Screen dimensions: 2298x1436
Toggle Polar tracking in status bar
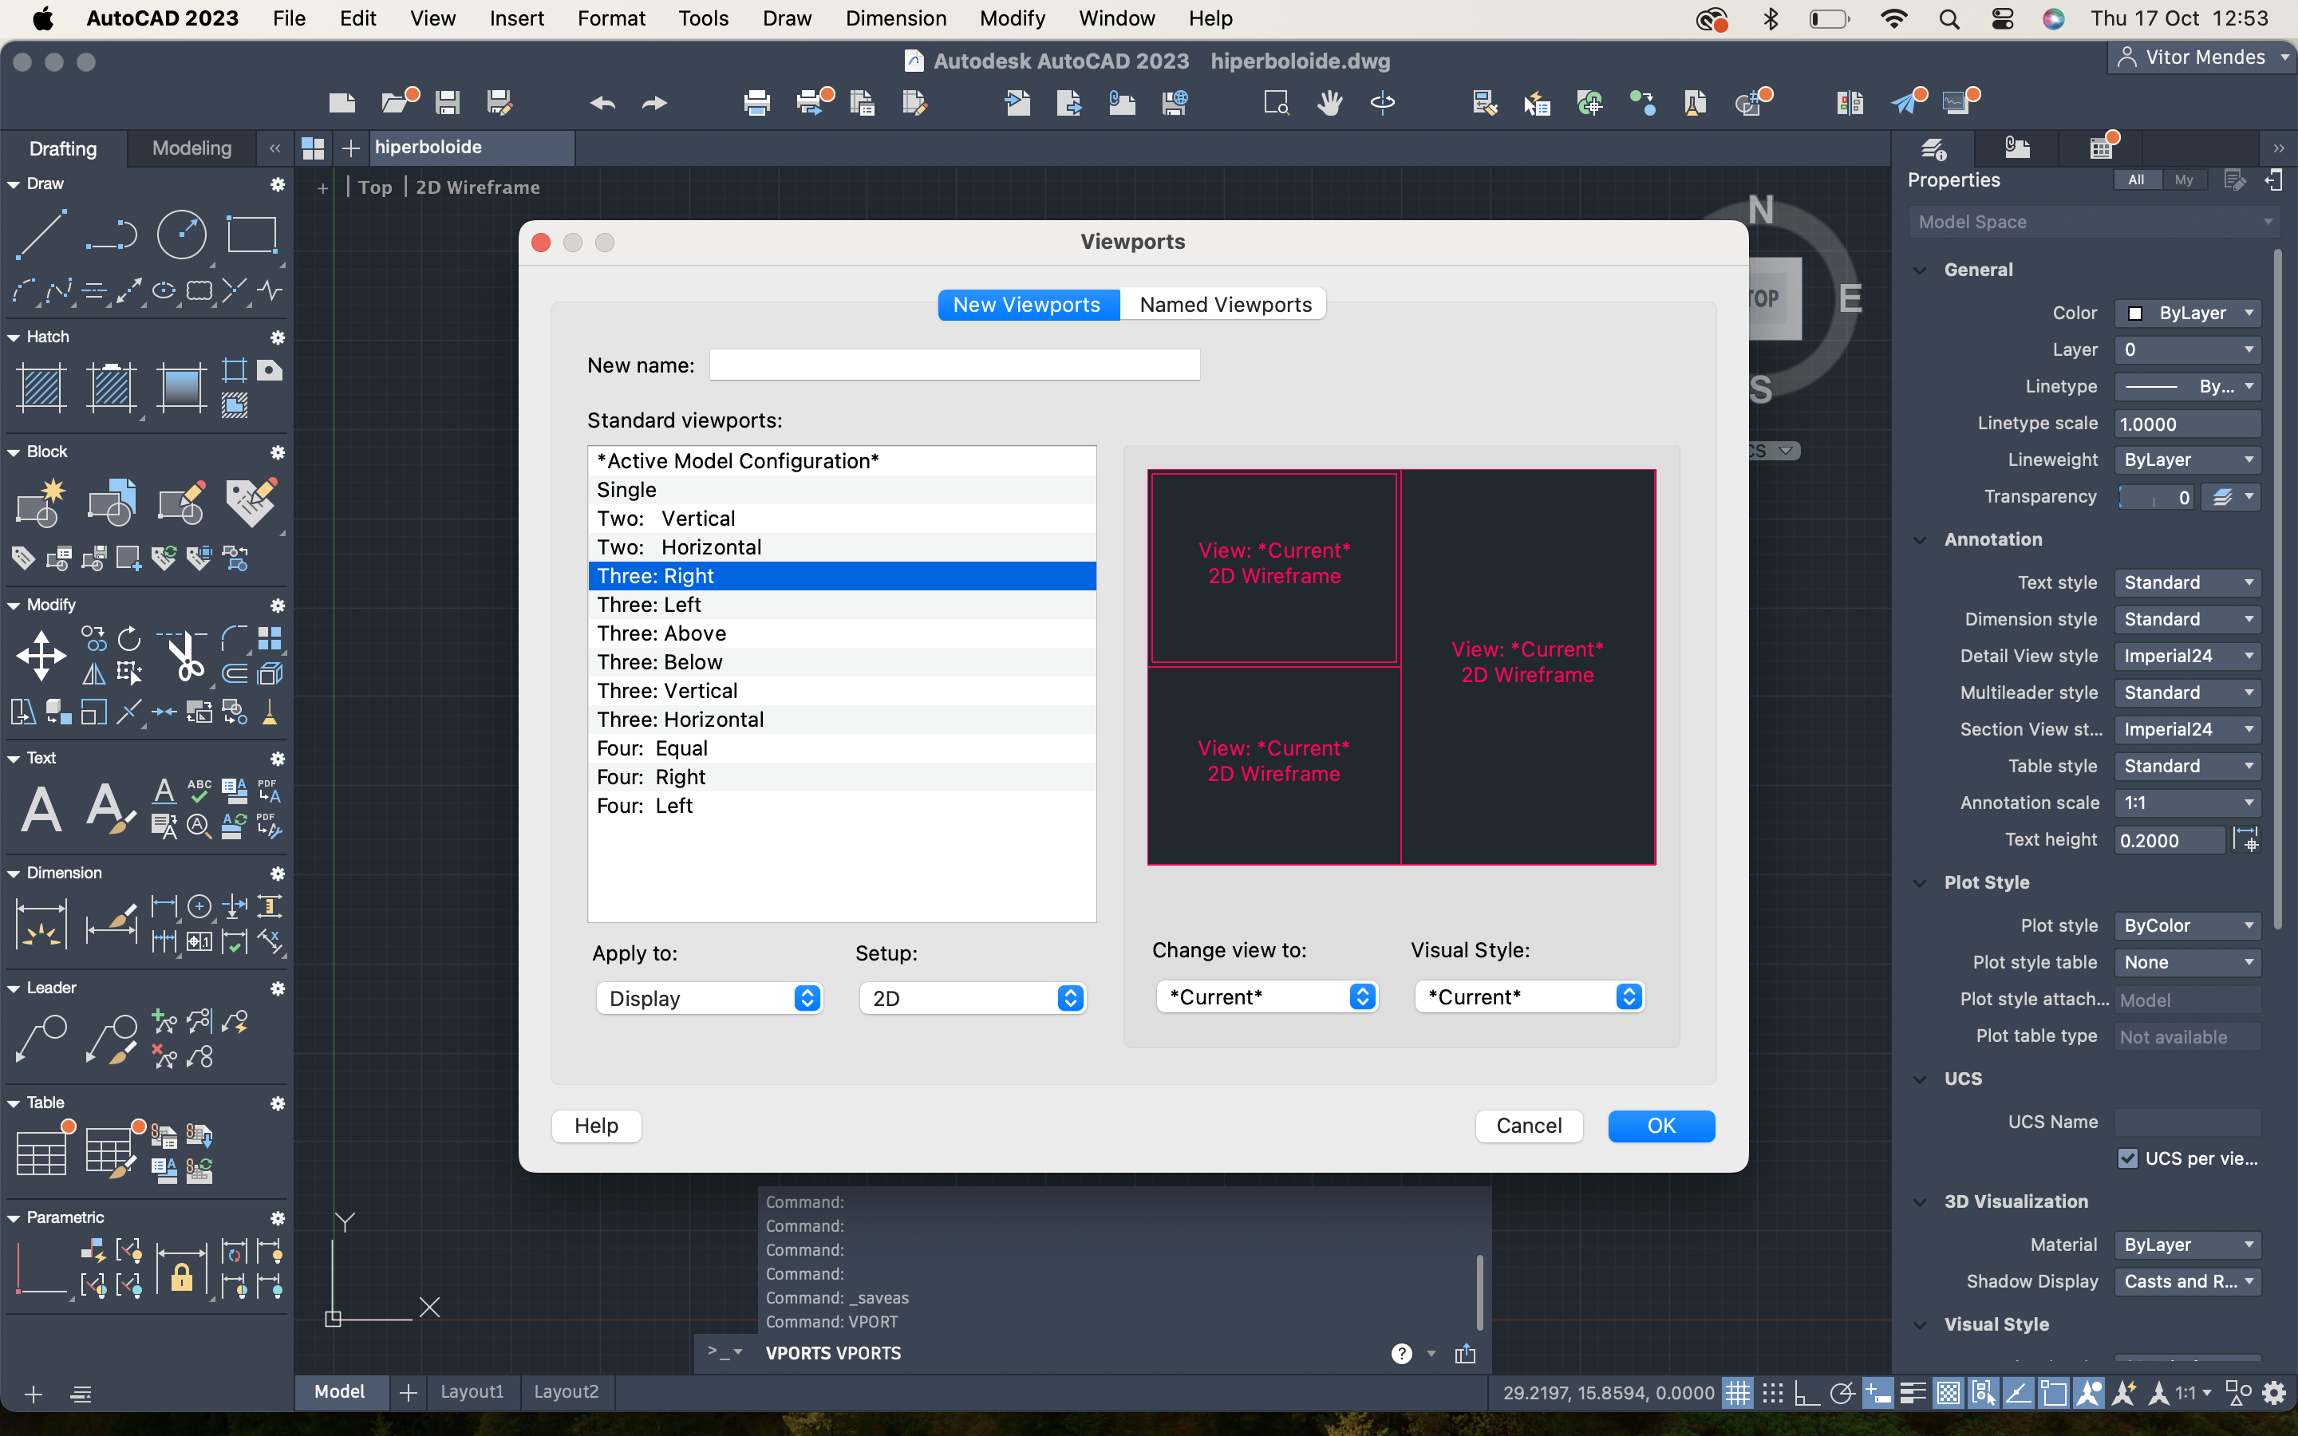1842,1392
